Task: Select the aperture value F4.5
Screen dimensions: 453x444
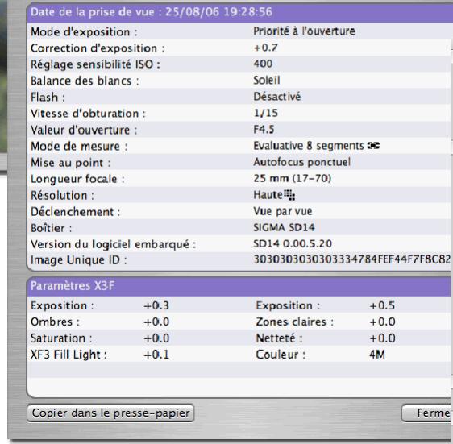Action: coord(264,129)
